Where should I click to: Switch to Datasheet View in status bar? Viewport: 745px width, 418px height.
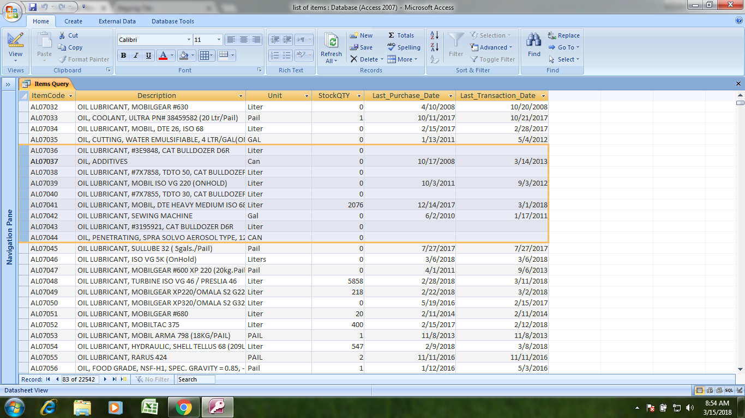tap(700, 390)
